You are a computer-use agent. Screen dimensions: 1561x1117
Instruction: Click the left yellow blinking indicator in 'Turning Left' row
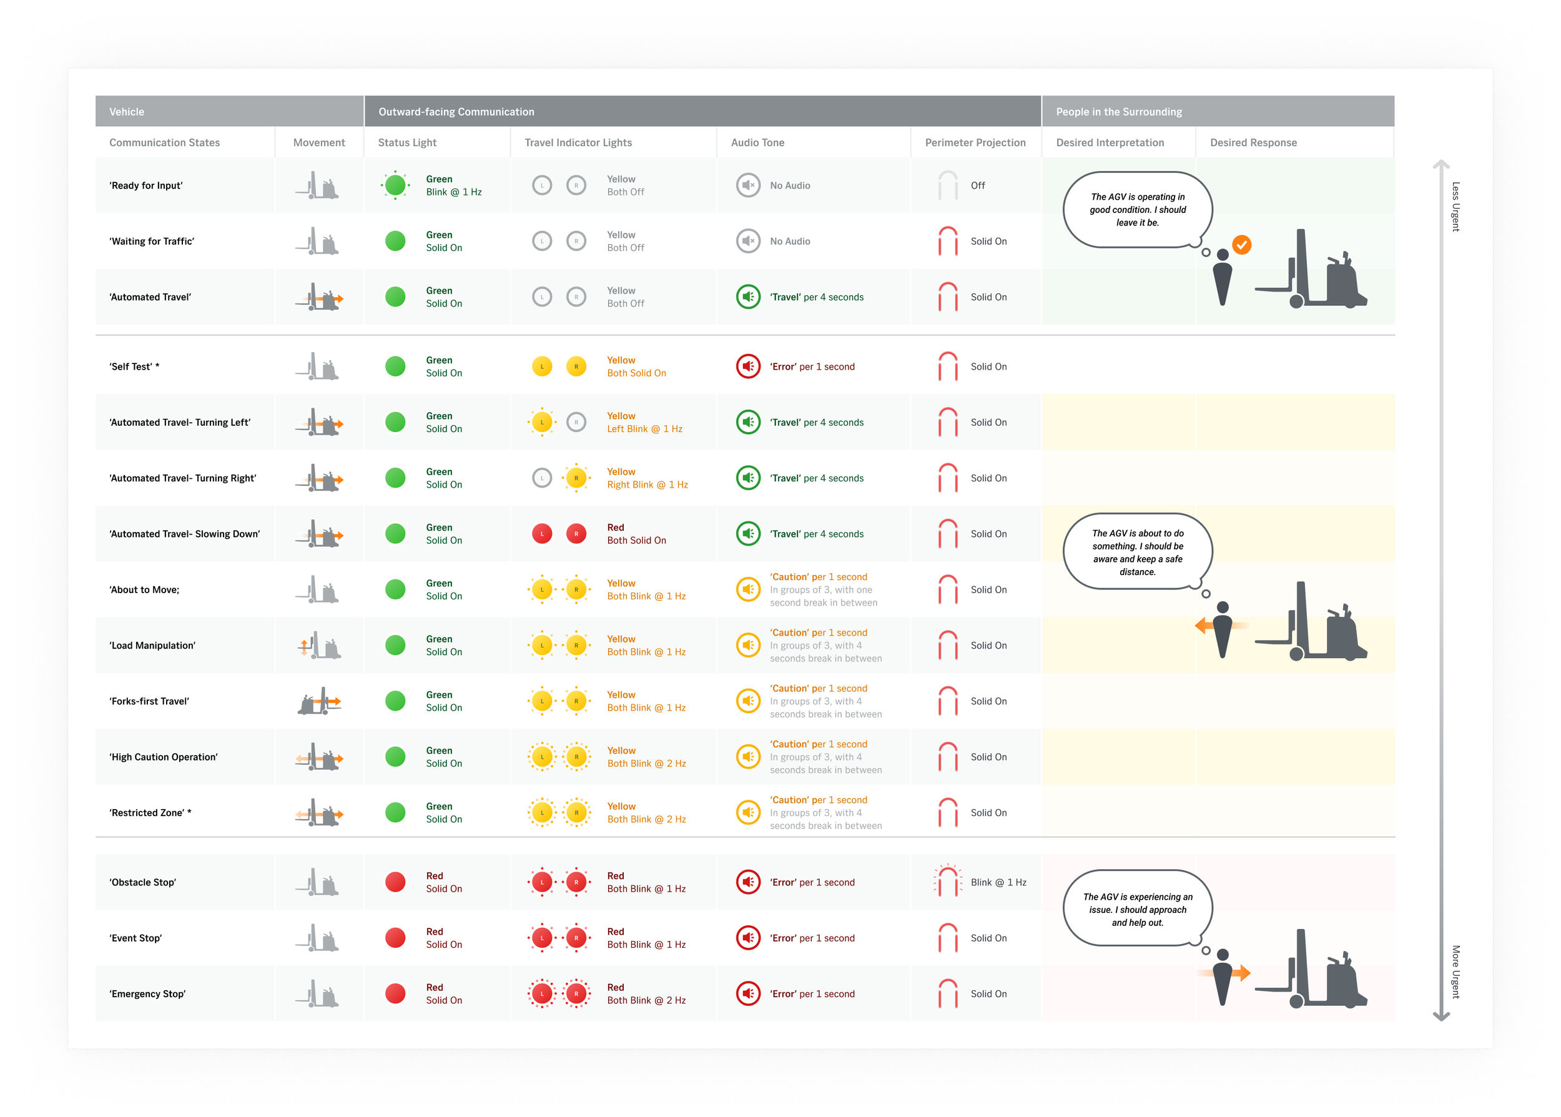[542, 421]
